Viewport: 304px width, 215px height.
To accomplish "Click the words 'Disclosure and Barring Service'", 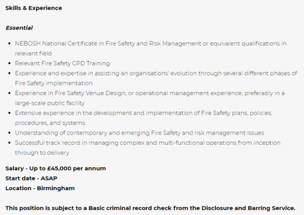I will [x=248, y=208].
